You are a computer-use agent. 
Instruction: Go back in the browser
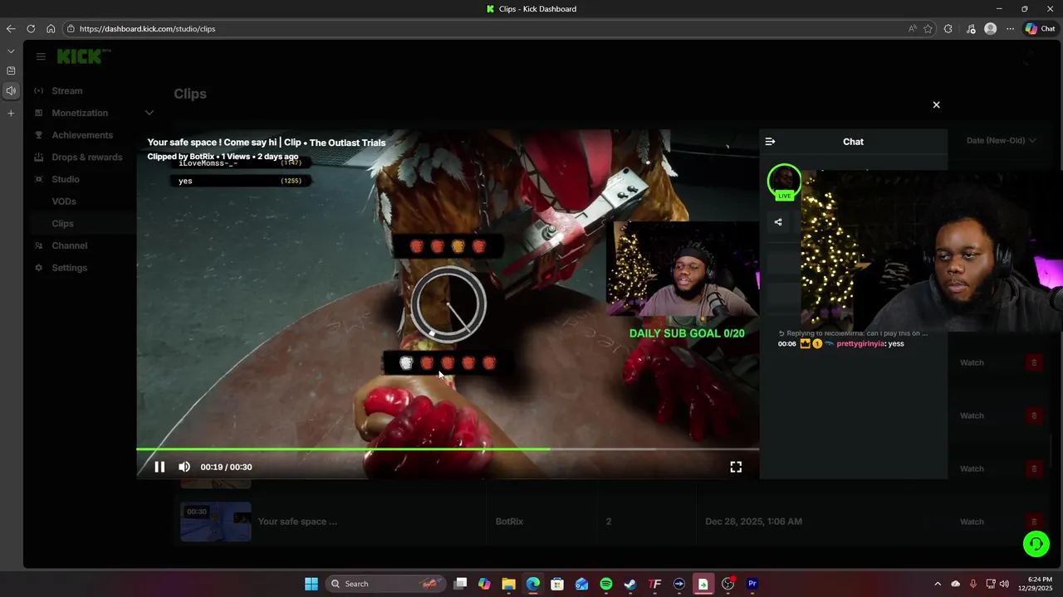click(11, 28)
